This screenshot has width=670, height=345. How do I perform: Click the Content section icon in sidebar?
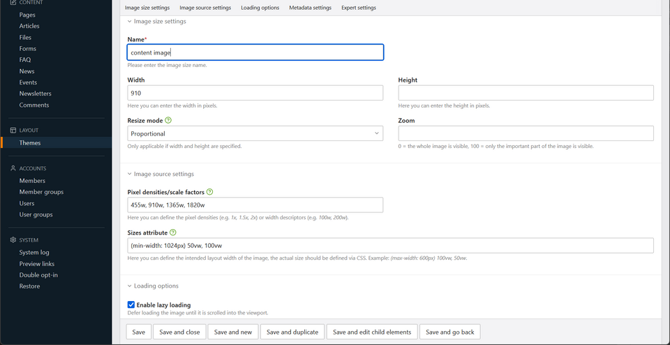point(13,3)
